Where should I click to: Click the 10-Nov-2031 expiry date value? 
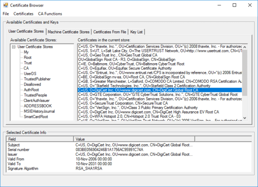pyautogui.click(x=94, y=164)
